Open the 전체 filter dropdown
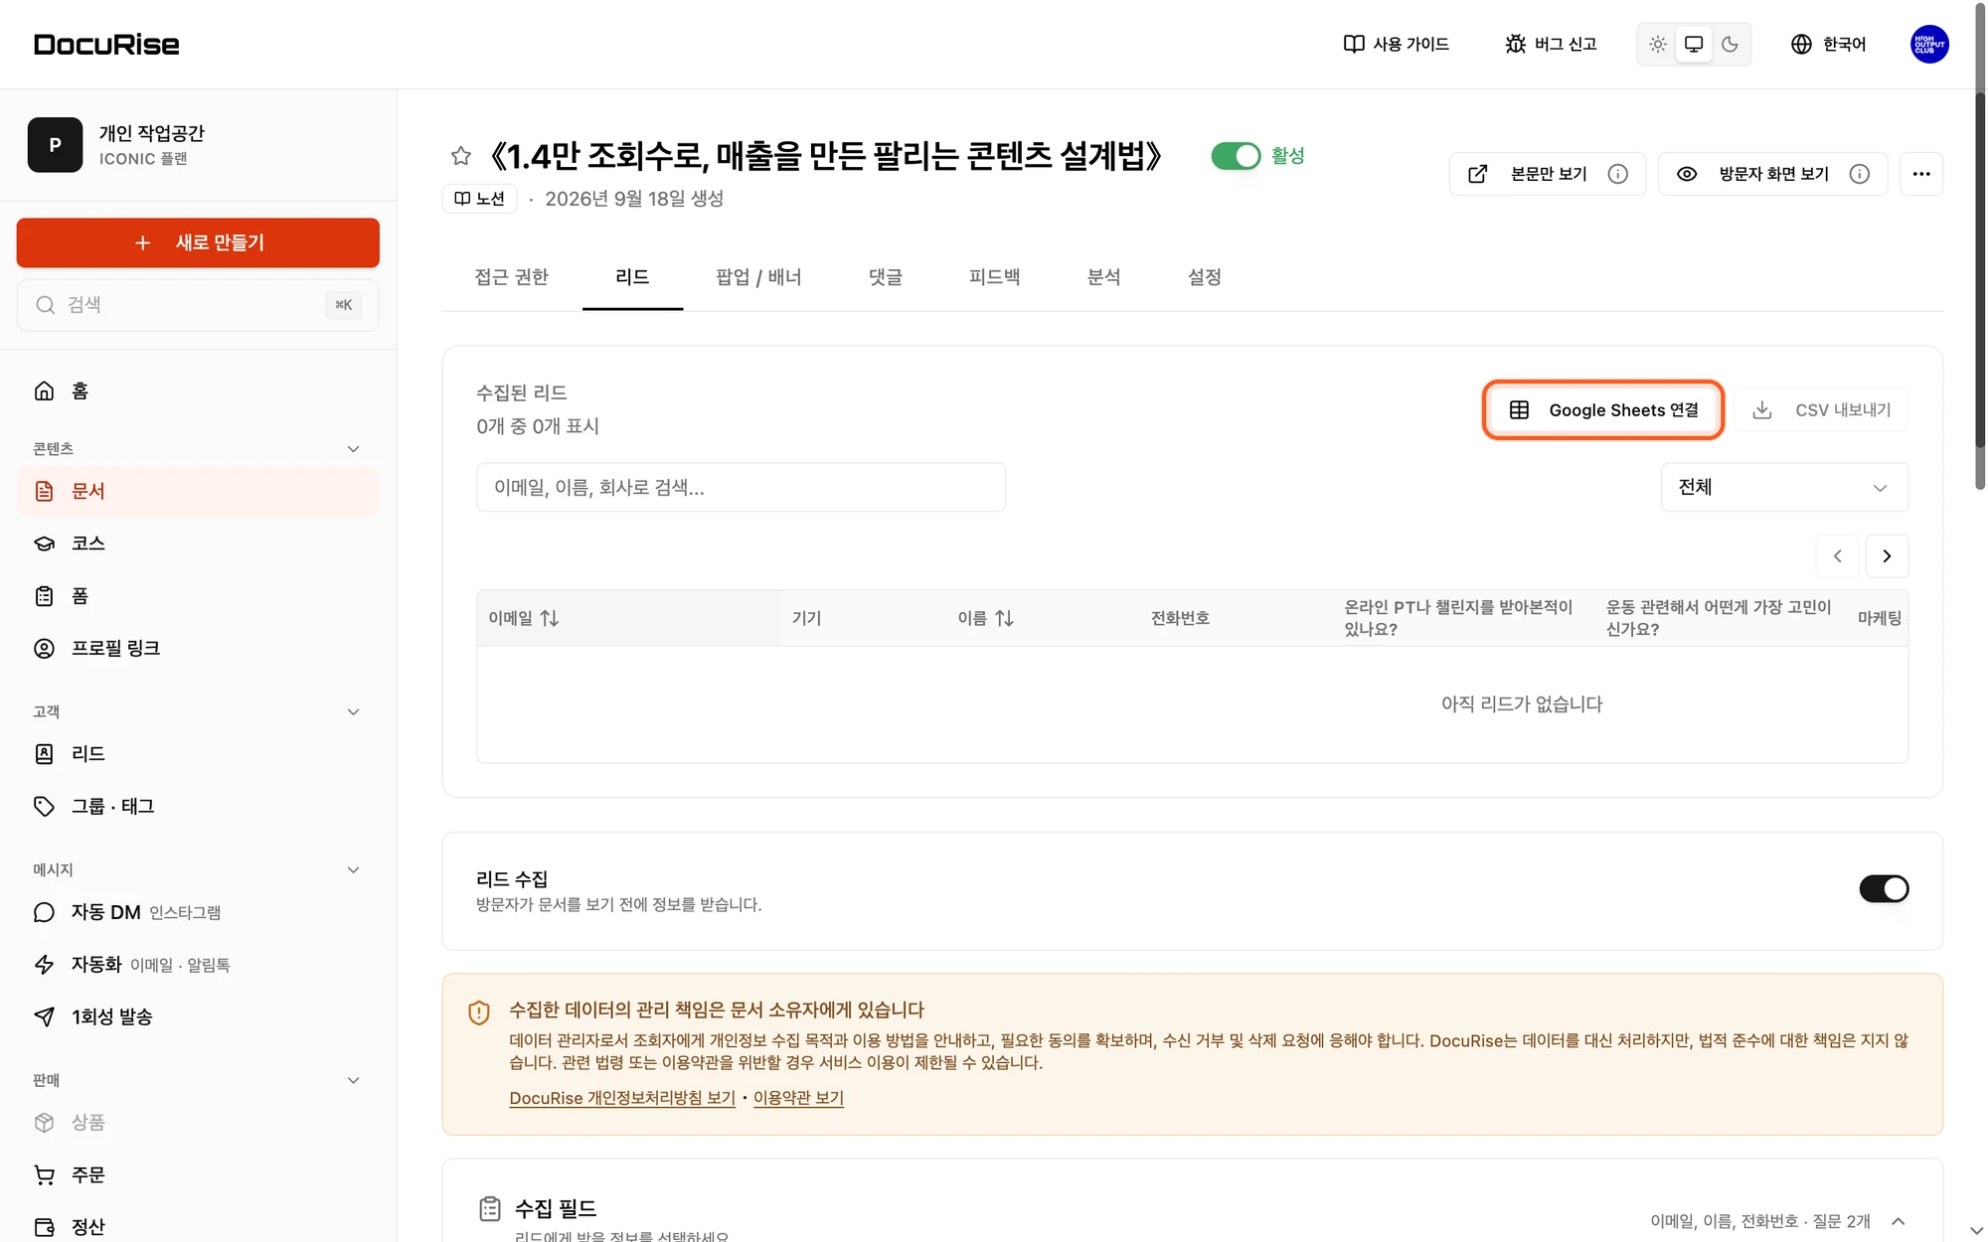The width and height of the screenshot is (1988, 1242). coord(1784,487)
